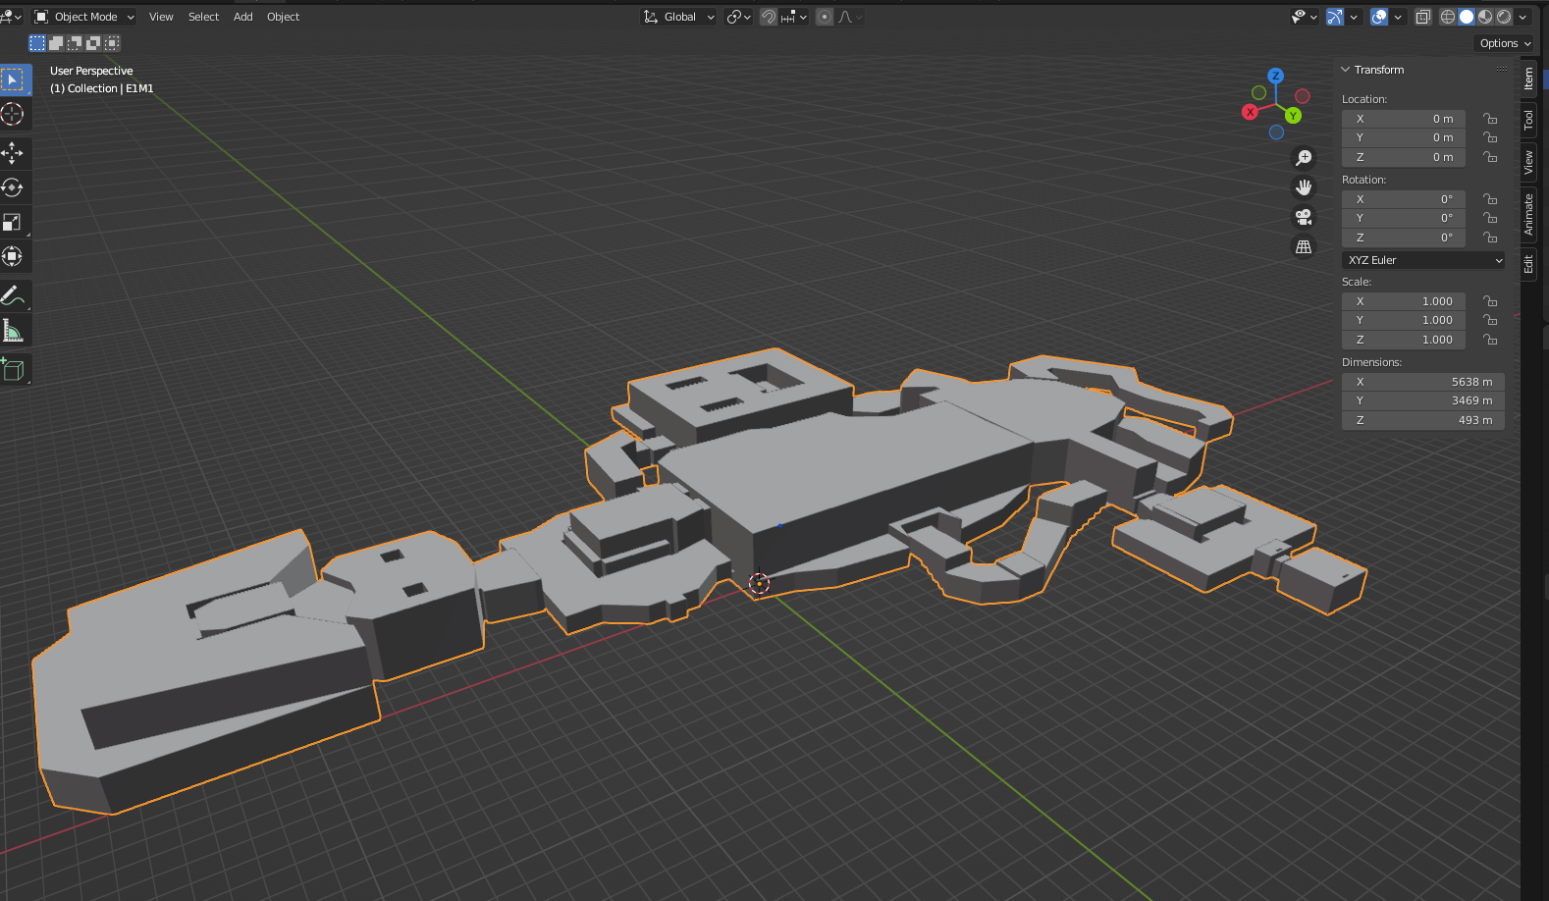The height and width of the screenshot is (901, 1549).
Task: Switch to the Tool sidebar tab
Action: (x=1528, y=120)
